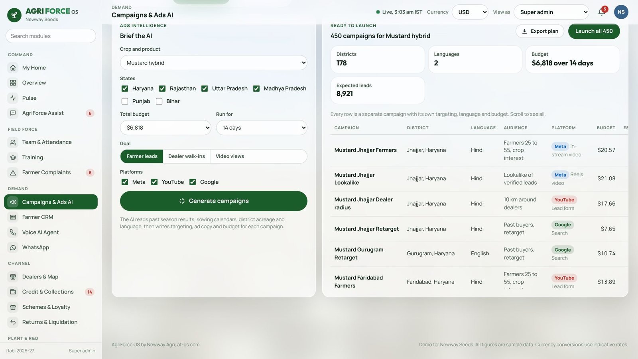
Task: Click the Dealers & Map store icon
Action: 13,277
